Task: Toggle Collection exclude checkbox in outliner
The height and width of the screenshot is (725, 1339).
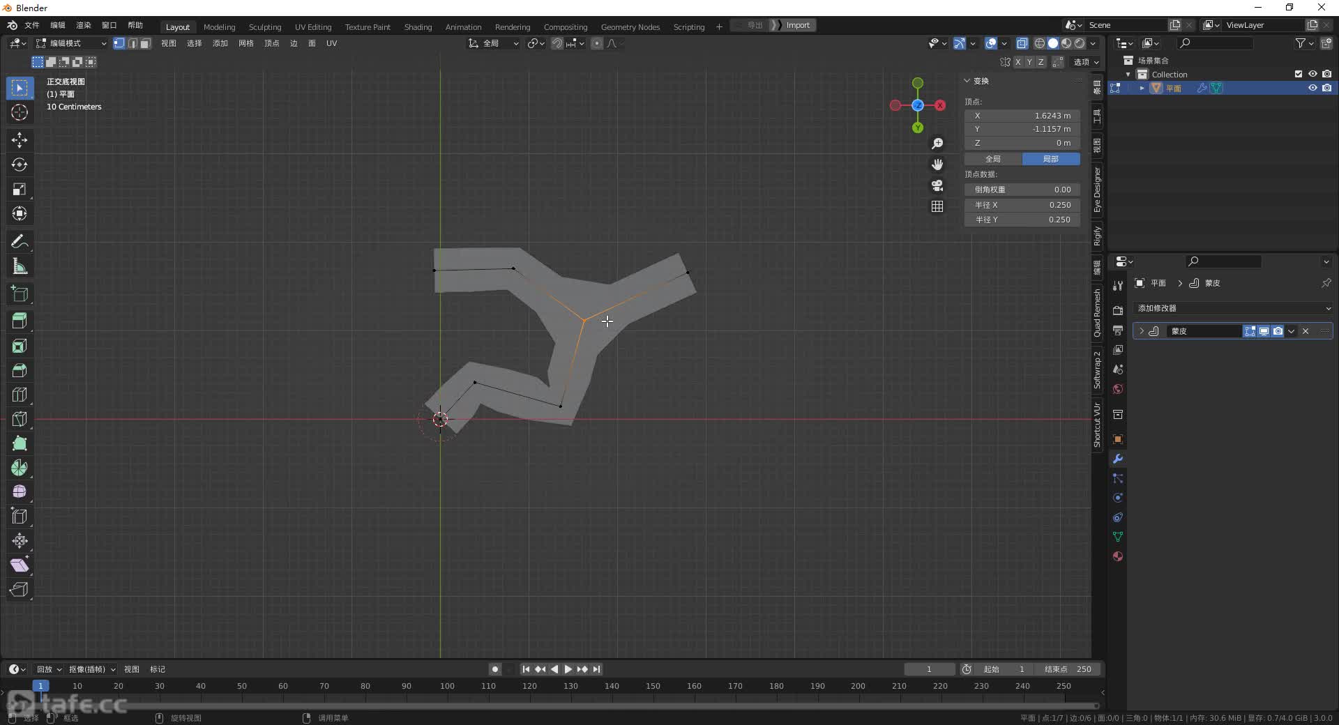Action: point(1299,74)
